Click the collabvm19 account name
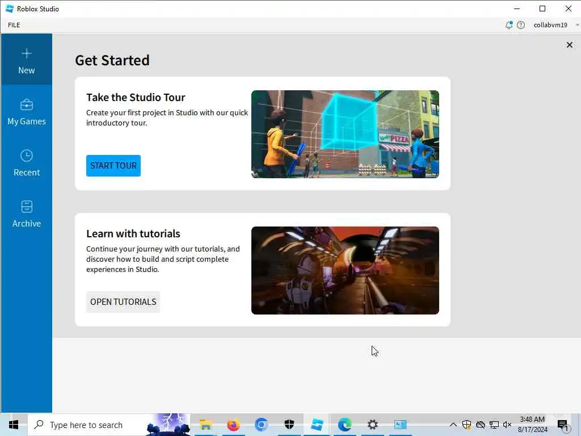 (550, 25)
